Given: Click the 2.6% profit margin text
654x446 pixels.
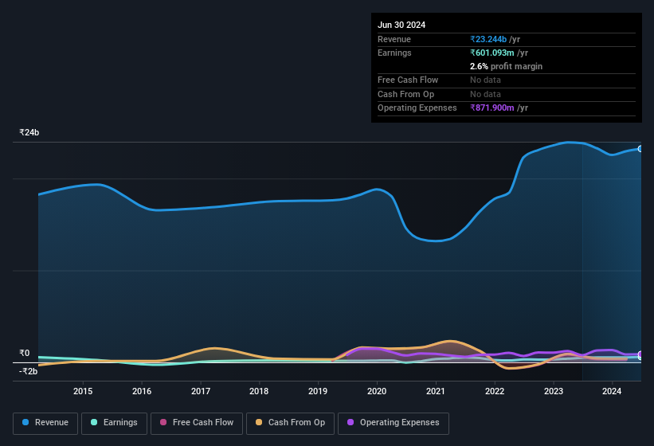Looking at the screenshot, I should coord(506,66).
